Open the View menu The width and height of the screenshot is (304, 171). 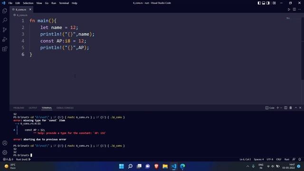pos(39,3)
